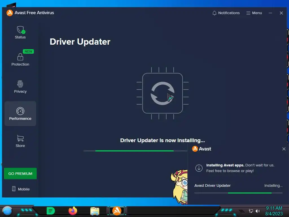The width and height of the screenshot is (289, 217).
Task: Close the Avast Free Antivirus window
Action: pos(281,13)
